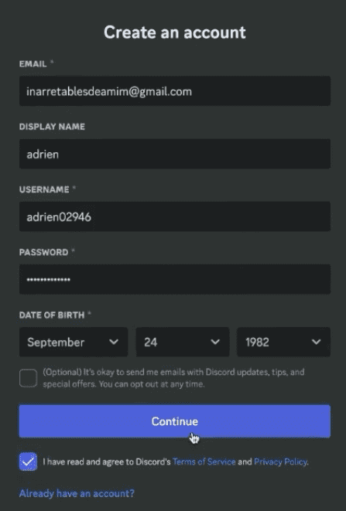Click the chevron arrow beside year 1982
Viewport: 346px width, 511px height.
pyautogui.click(x=316, y=342)
